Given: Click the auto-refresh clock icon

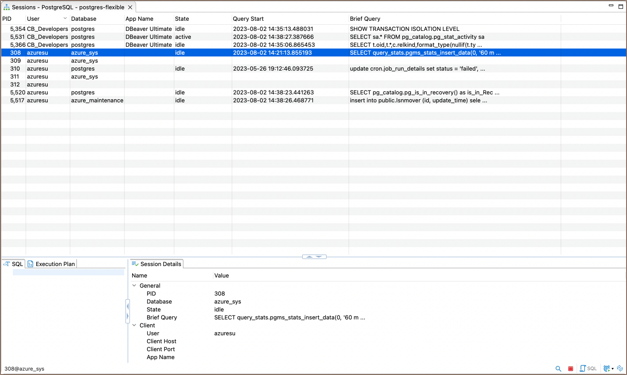Looking at the screenshot, I should [x=607, y=369].
